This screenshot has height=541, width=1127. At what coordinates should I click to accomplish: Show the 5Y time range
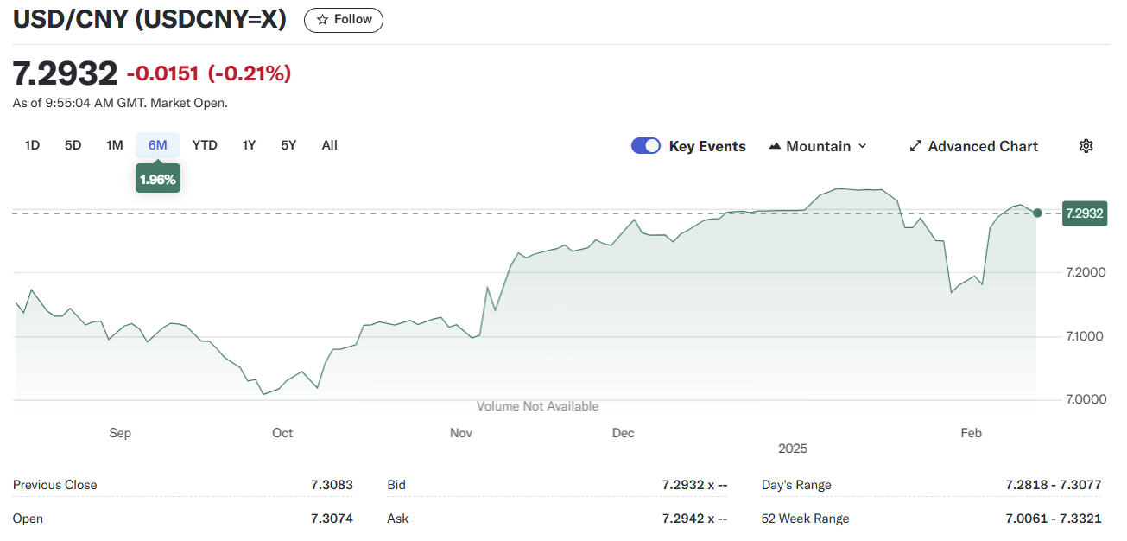point(288,145)
